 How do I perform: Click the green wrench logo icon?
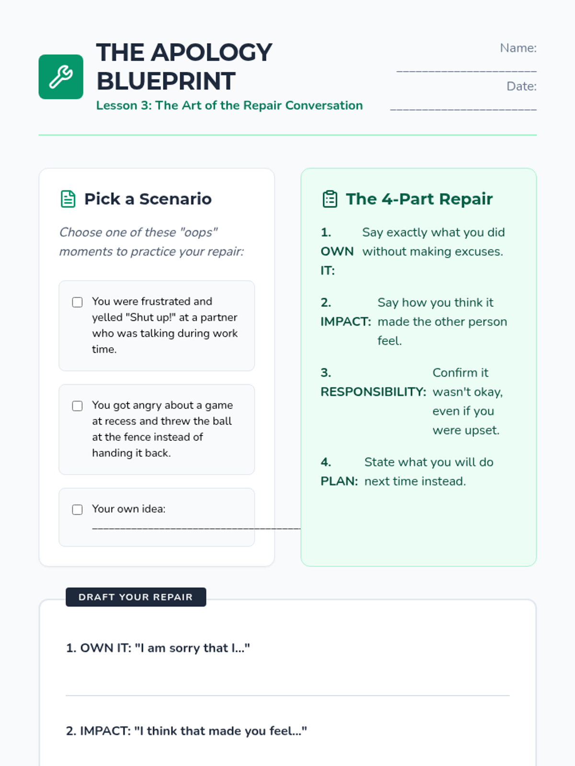(x=61, y=77)
